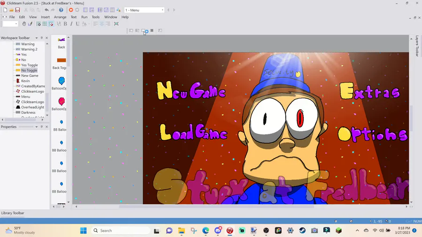Image resolution: width=422 pixels, height=237 pixels.
Task: Open the Library Toolbar tab
Action: tap(13, 213)
